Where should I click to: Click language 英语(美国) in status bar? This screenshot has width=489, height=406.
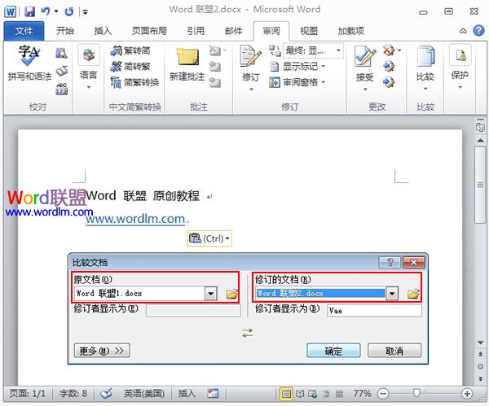[144, 394]
